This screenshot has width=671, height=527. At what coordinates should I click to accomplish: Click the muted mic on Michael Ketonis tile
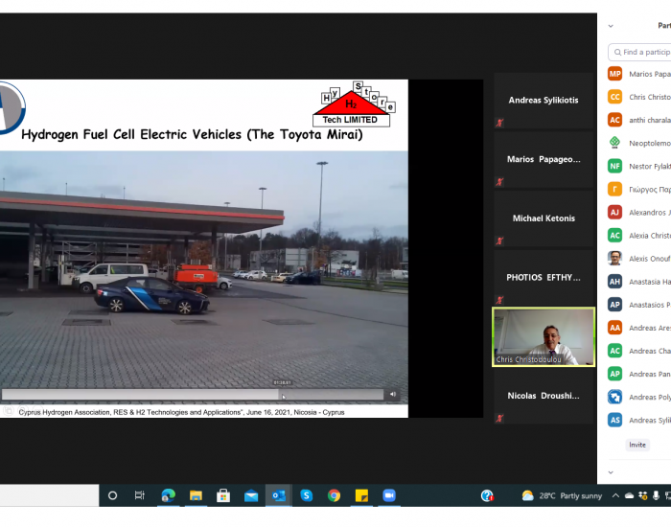click(x=499, y=241)
